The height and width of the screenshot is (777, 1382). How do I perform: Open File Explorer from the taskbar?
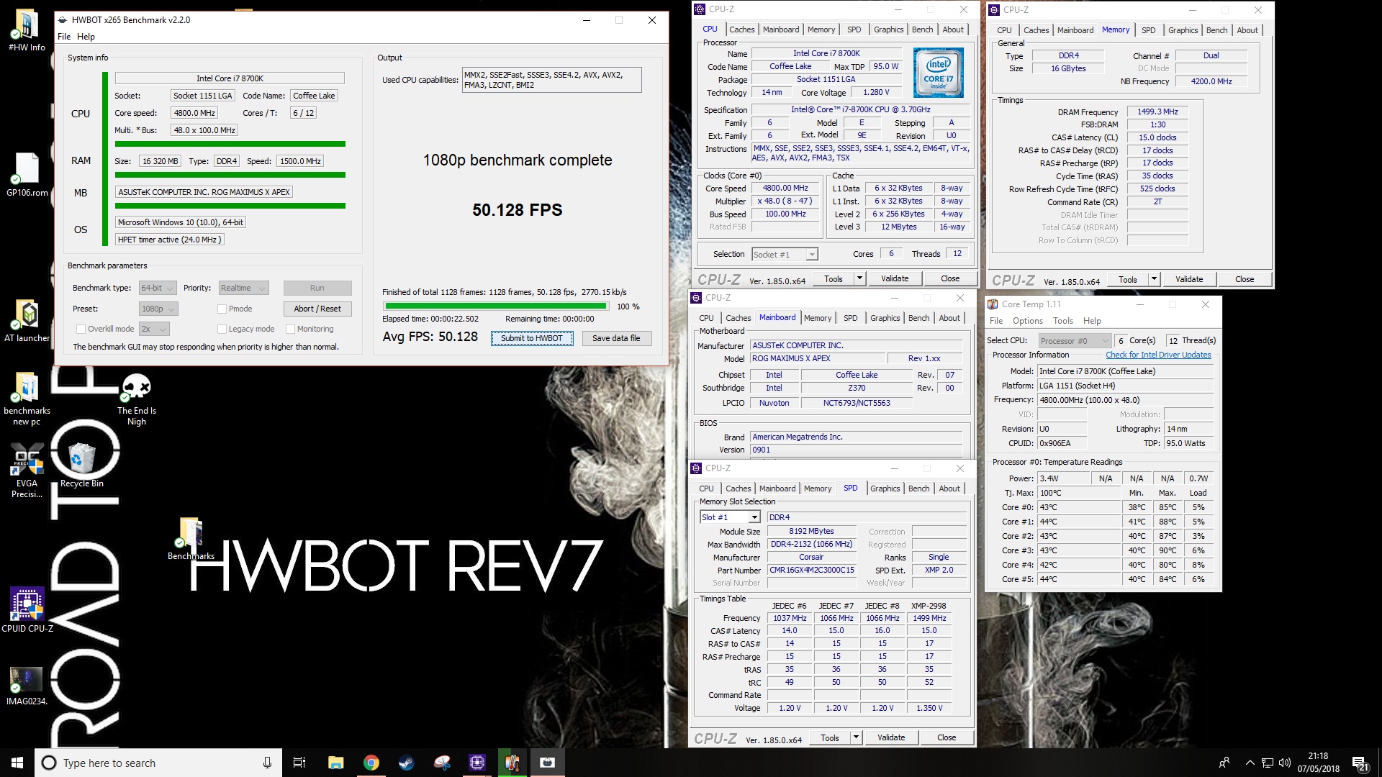click(x=335, y=763)
